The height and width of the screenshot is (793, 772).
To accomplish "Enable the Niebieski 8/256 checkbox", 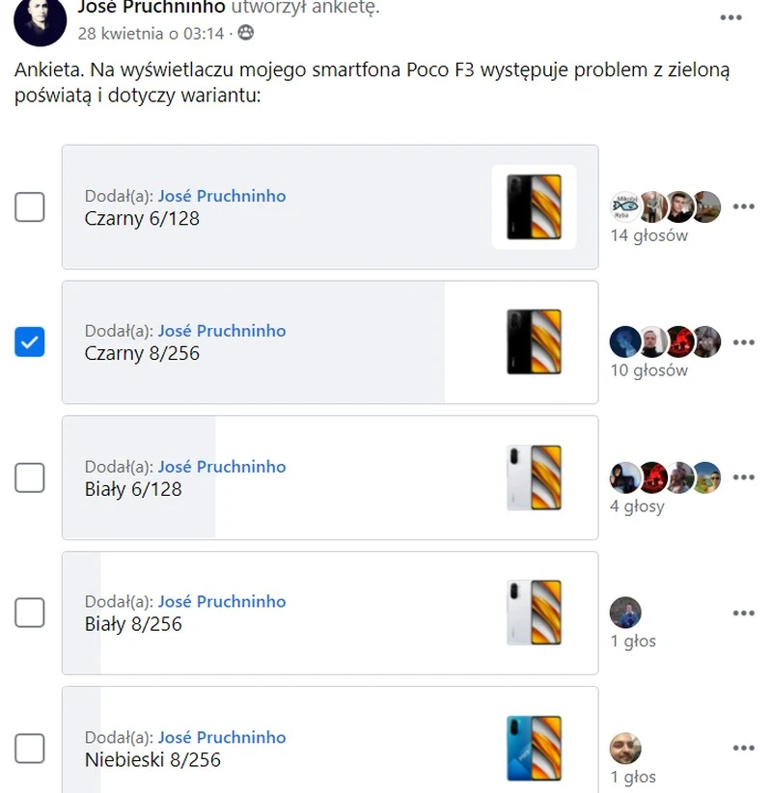I will [30, 749].
